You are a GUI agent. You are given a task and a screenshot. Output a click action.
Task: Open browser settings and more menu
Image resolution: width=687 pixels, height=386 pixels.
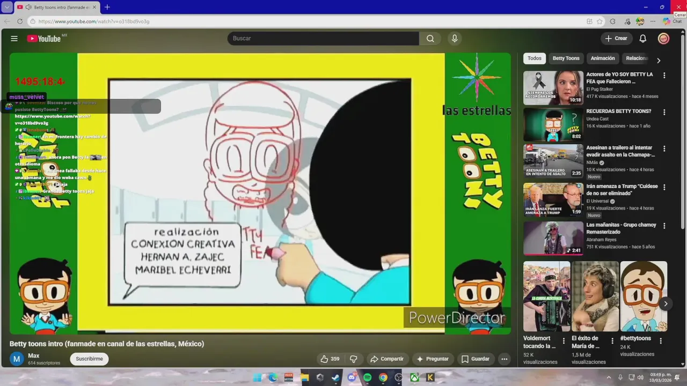click(653, 21)
